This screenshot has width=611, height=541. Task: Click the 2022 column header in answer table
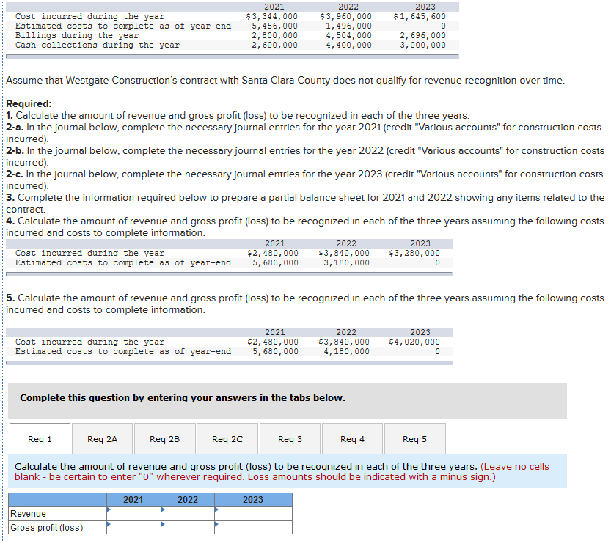pyautogui.click(x=188, y=499)
